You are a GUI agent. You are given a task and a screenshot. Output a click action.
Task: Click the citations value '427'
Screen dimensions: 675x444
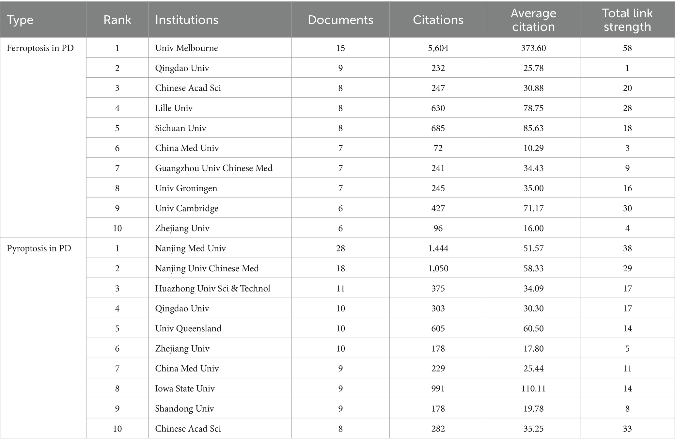(438, 208)
